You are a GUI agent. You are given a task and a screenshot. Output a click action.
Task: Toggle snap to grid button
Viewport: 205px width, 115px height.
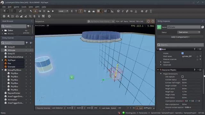[98, 11]
